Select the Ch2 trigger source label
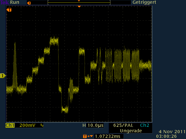The width and height of the screenshot is (186, 139). click(144, 126)
